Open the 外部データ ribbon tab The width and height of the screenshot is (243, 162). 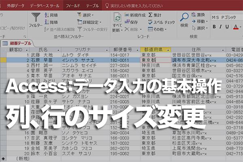pyautogui.click(x=15, y=6)
